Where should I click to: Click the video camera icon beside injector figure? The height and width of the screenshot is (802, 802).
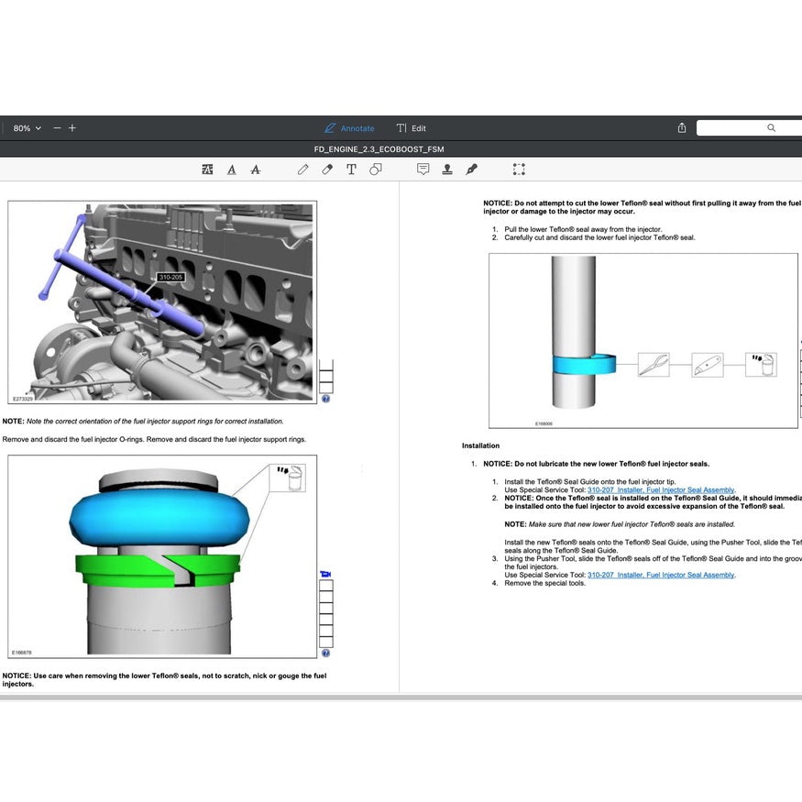click(325, 574)
